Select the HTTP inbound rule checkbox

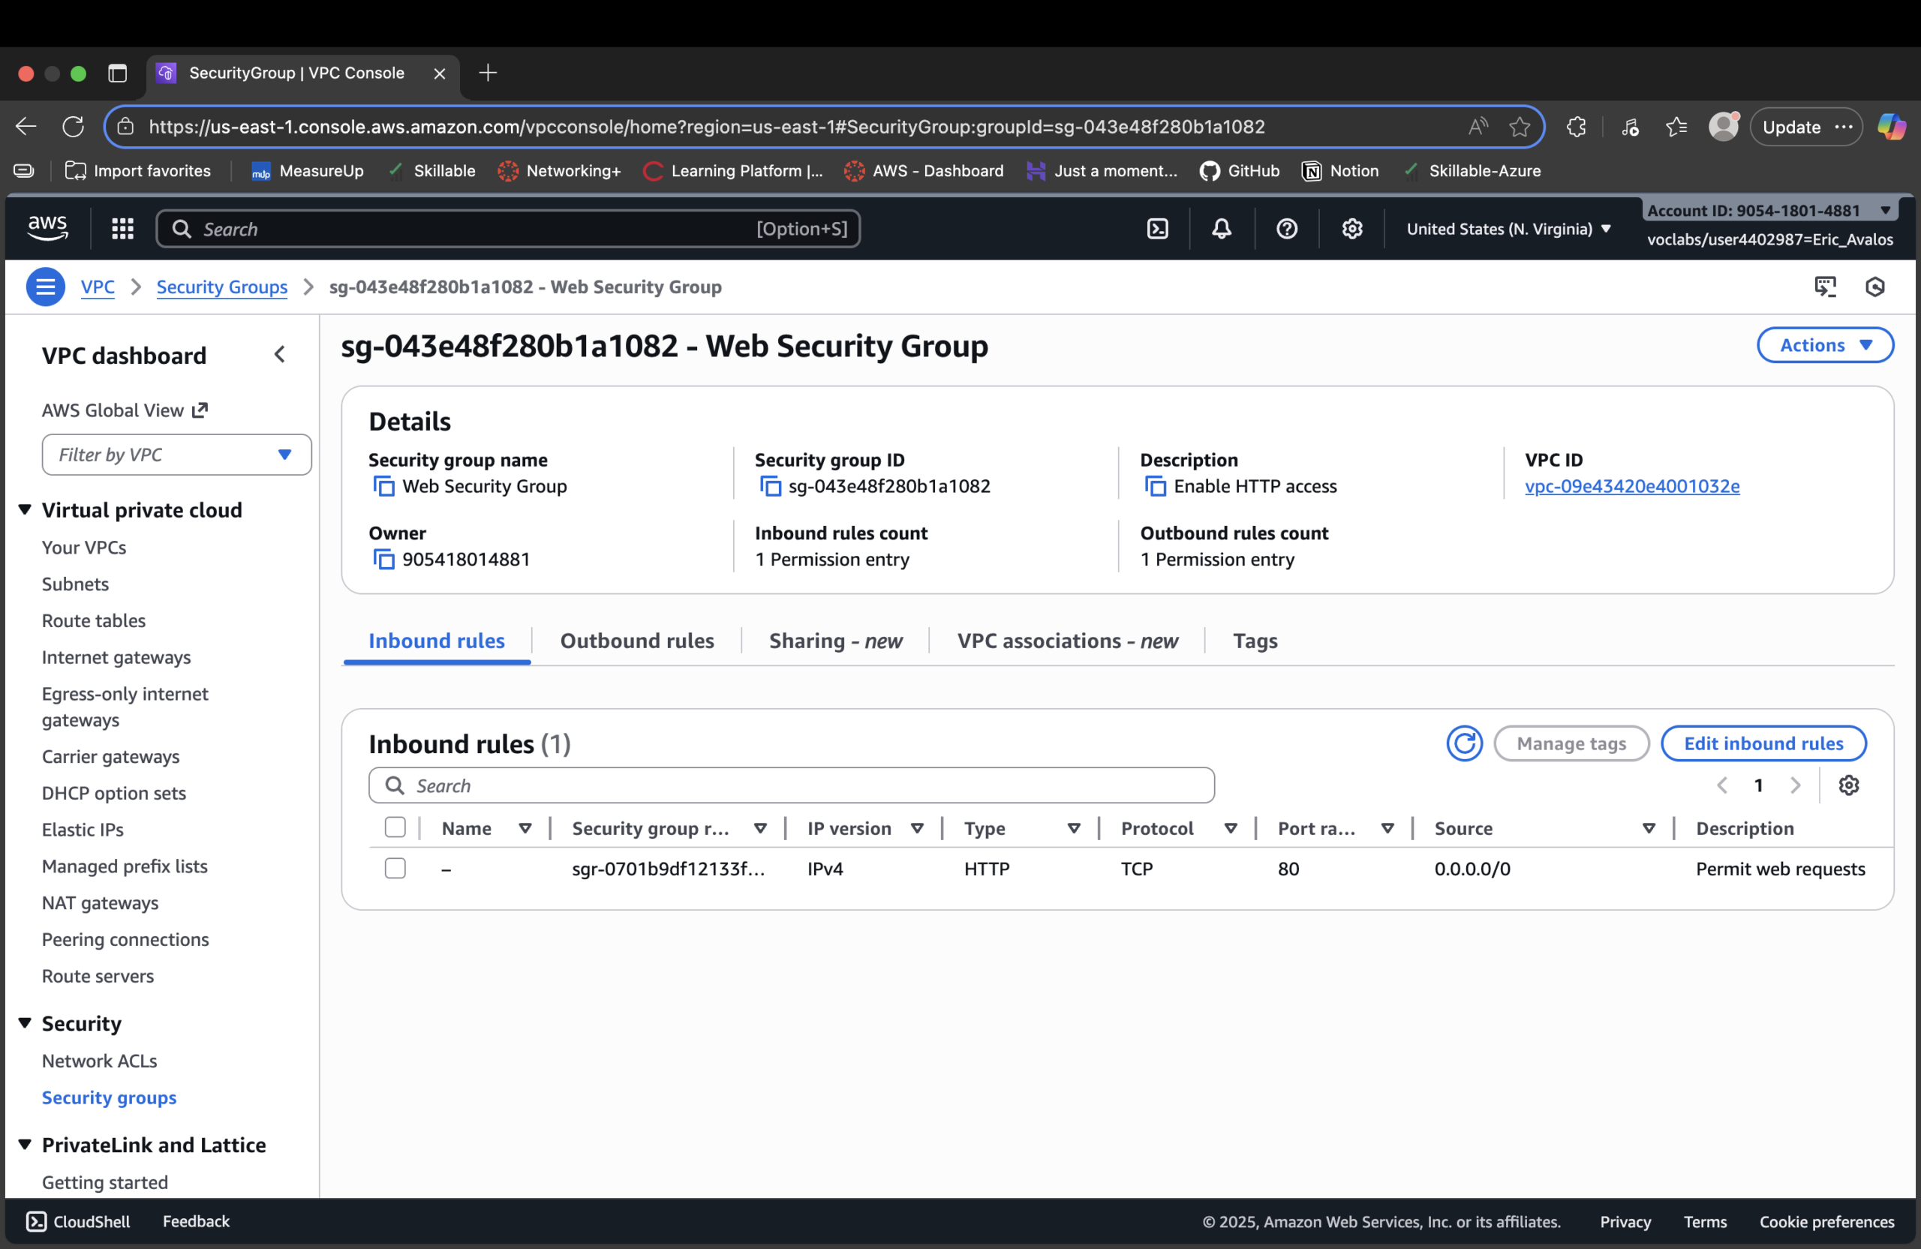(x=395, y=869)
